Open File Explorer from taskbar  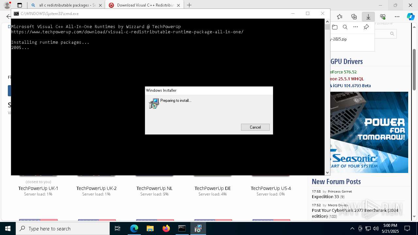[x=150, y=228]
